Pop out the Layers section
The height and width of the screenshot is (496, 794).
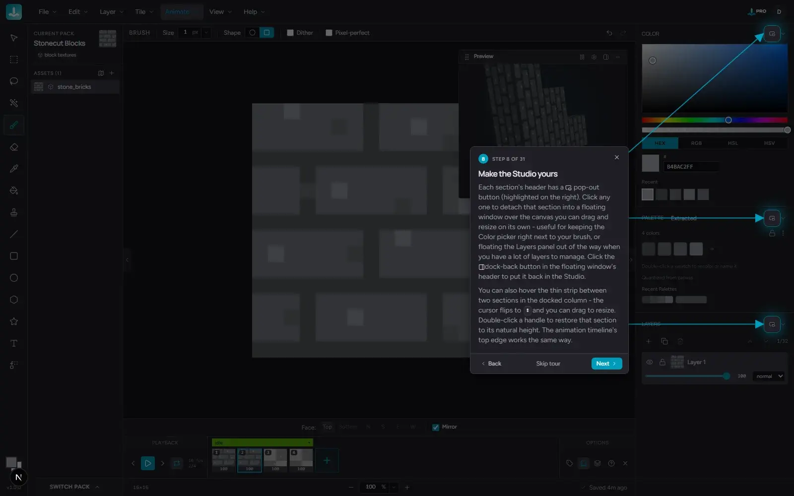[x=772, y=324]
